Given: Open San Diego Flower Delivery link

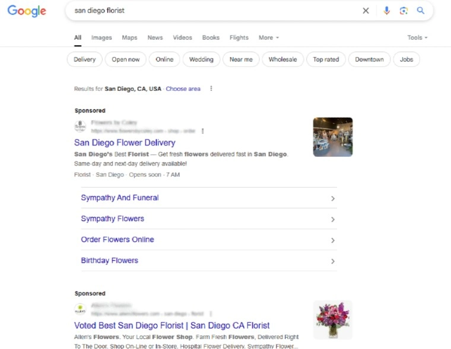Looking at the screenshot, I should pos(125,142).
